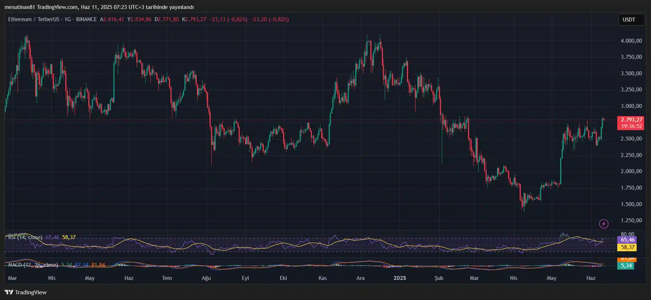651x300 pixels.
Task: Click the Eki month label on time axis
Action: point(283,278)
